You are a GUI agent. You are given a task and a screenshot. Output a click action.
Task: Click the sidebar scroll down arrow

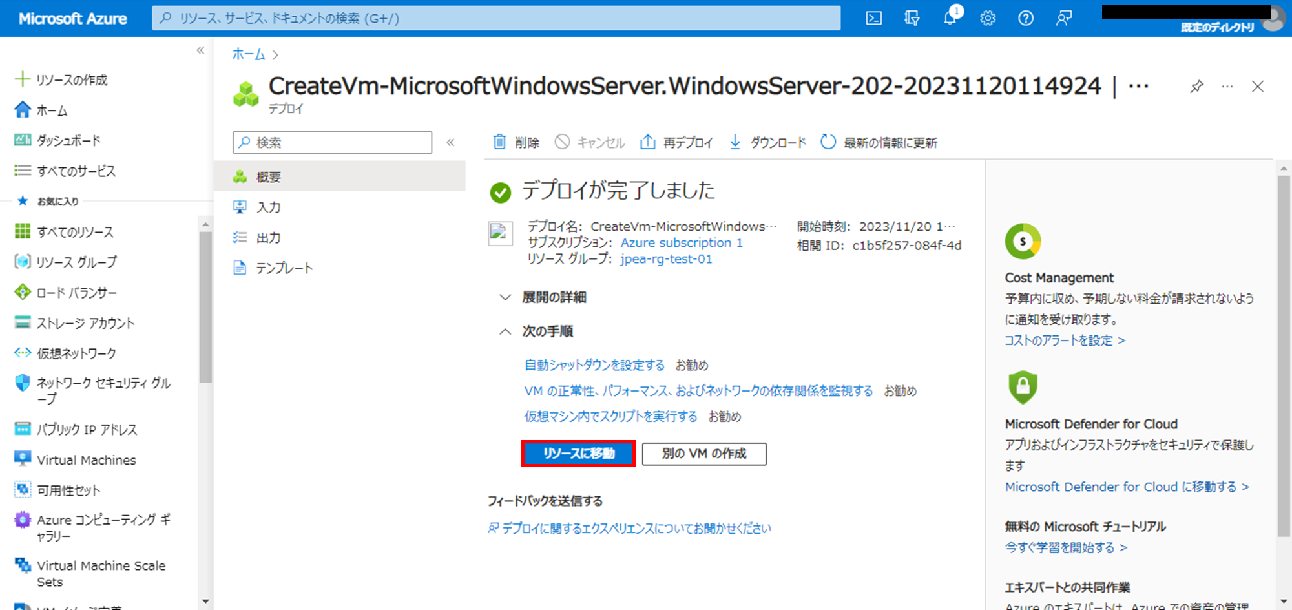coord(205,601)
